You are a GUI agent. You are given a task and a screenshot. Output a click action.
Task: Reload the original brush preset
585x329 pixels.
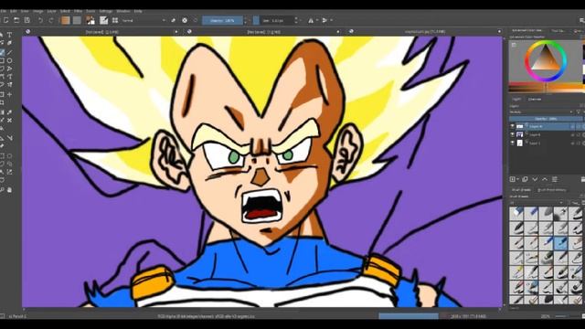(195, 20)
